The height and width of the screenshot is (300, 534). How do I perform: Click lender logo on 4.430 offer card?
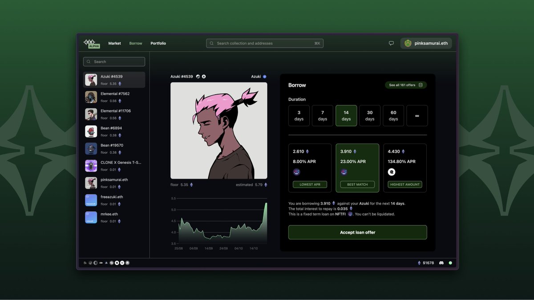click(x=392, y=172)
